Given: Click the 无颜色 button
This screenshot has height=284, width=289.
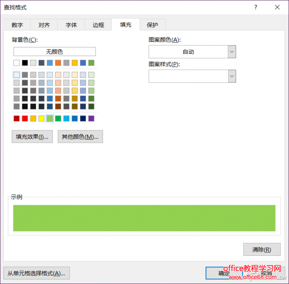Looking at the screenshot, I should (x=54, y=51).
